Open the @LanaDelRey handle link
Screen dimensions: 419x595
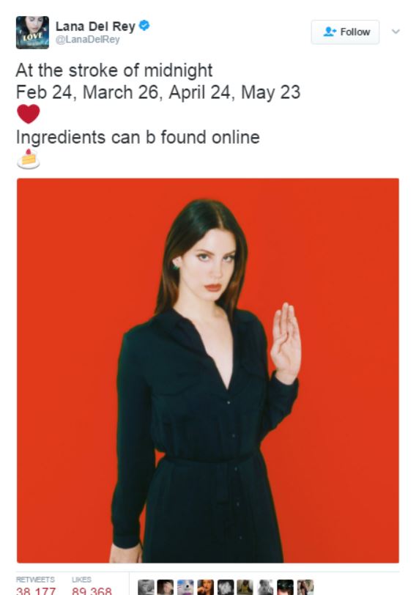click(x=88, y=40)
